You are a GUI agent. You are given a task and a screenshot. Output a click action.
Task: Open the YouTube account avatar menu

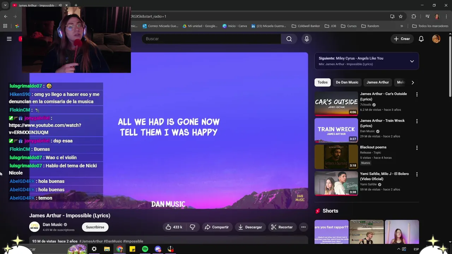click(436, 39)
